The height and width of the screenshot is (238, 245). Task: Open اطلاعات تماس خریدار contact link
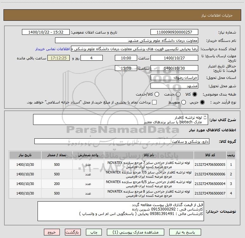[52, 49]
